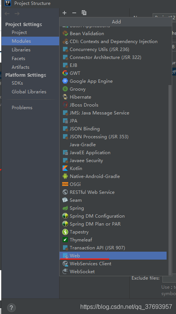Click the WebServices Client icon
Image resolution: width=176 pixels, height=314 pixels.
pos(65,263)
